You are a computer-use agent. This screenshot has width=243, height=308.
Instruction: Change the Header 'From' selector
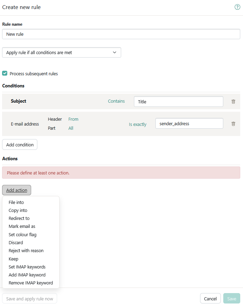point(73,119)
